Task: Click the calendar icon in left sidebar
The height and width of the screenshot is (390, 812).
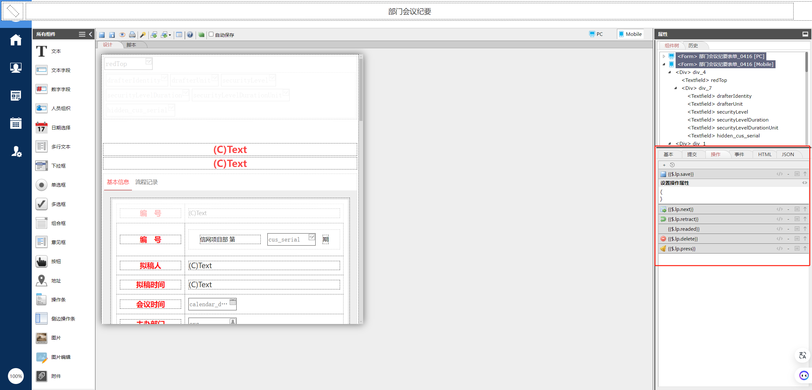Action: pos(16,123)
